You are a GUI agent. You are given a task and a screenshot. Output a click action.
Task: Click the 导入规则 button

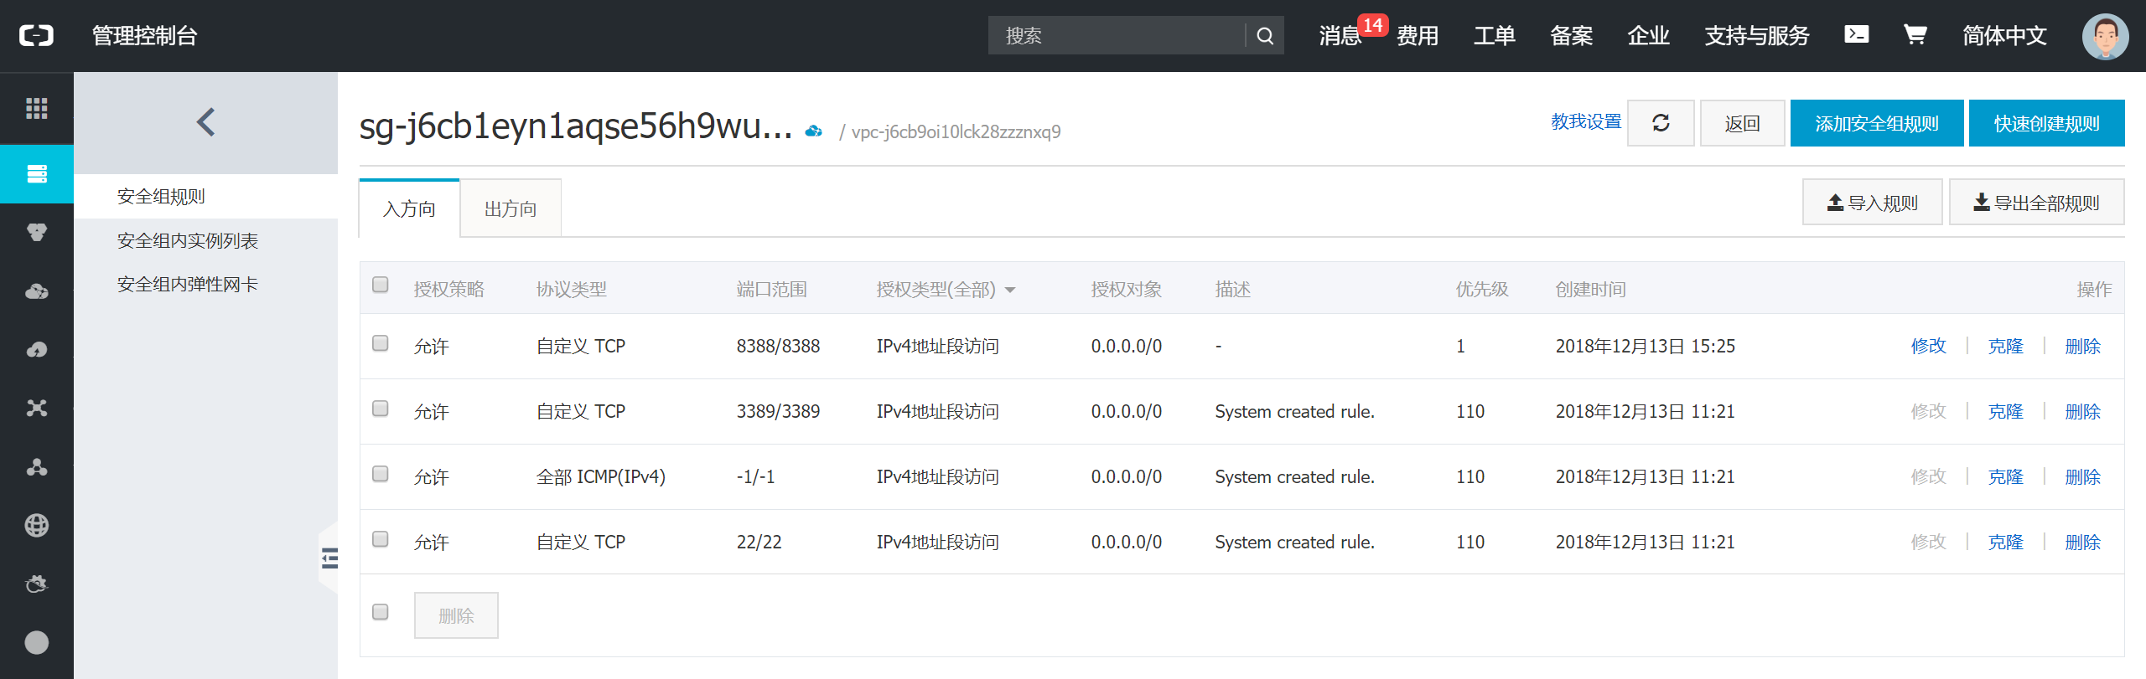[1872, 202]
